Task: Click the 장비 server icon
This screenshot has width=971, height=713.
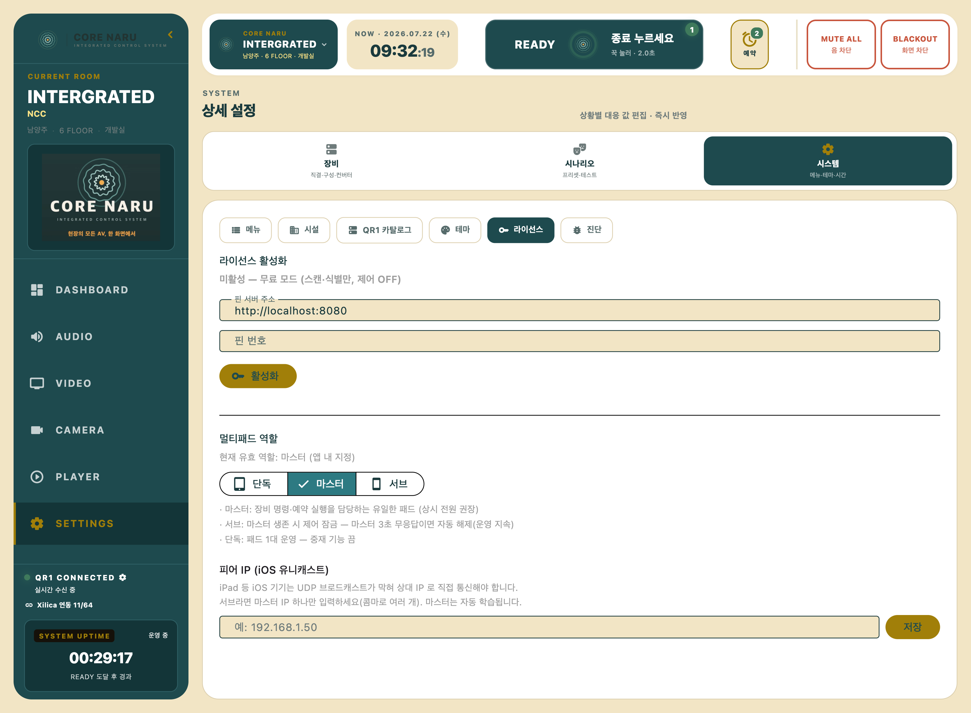Action: (x=331, y=149)
